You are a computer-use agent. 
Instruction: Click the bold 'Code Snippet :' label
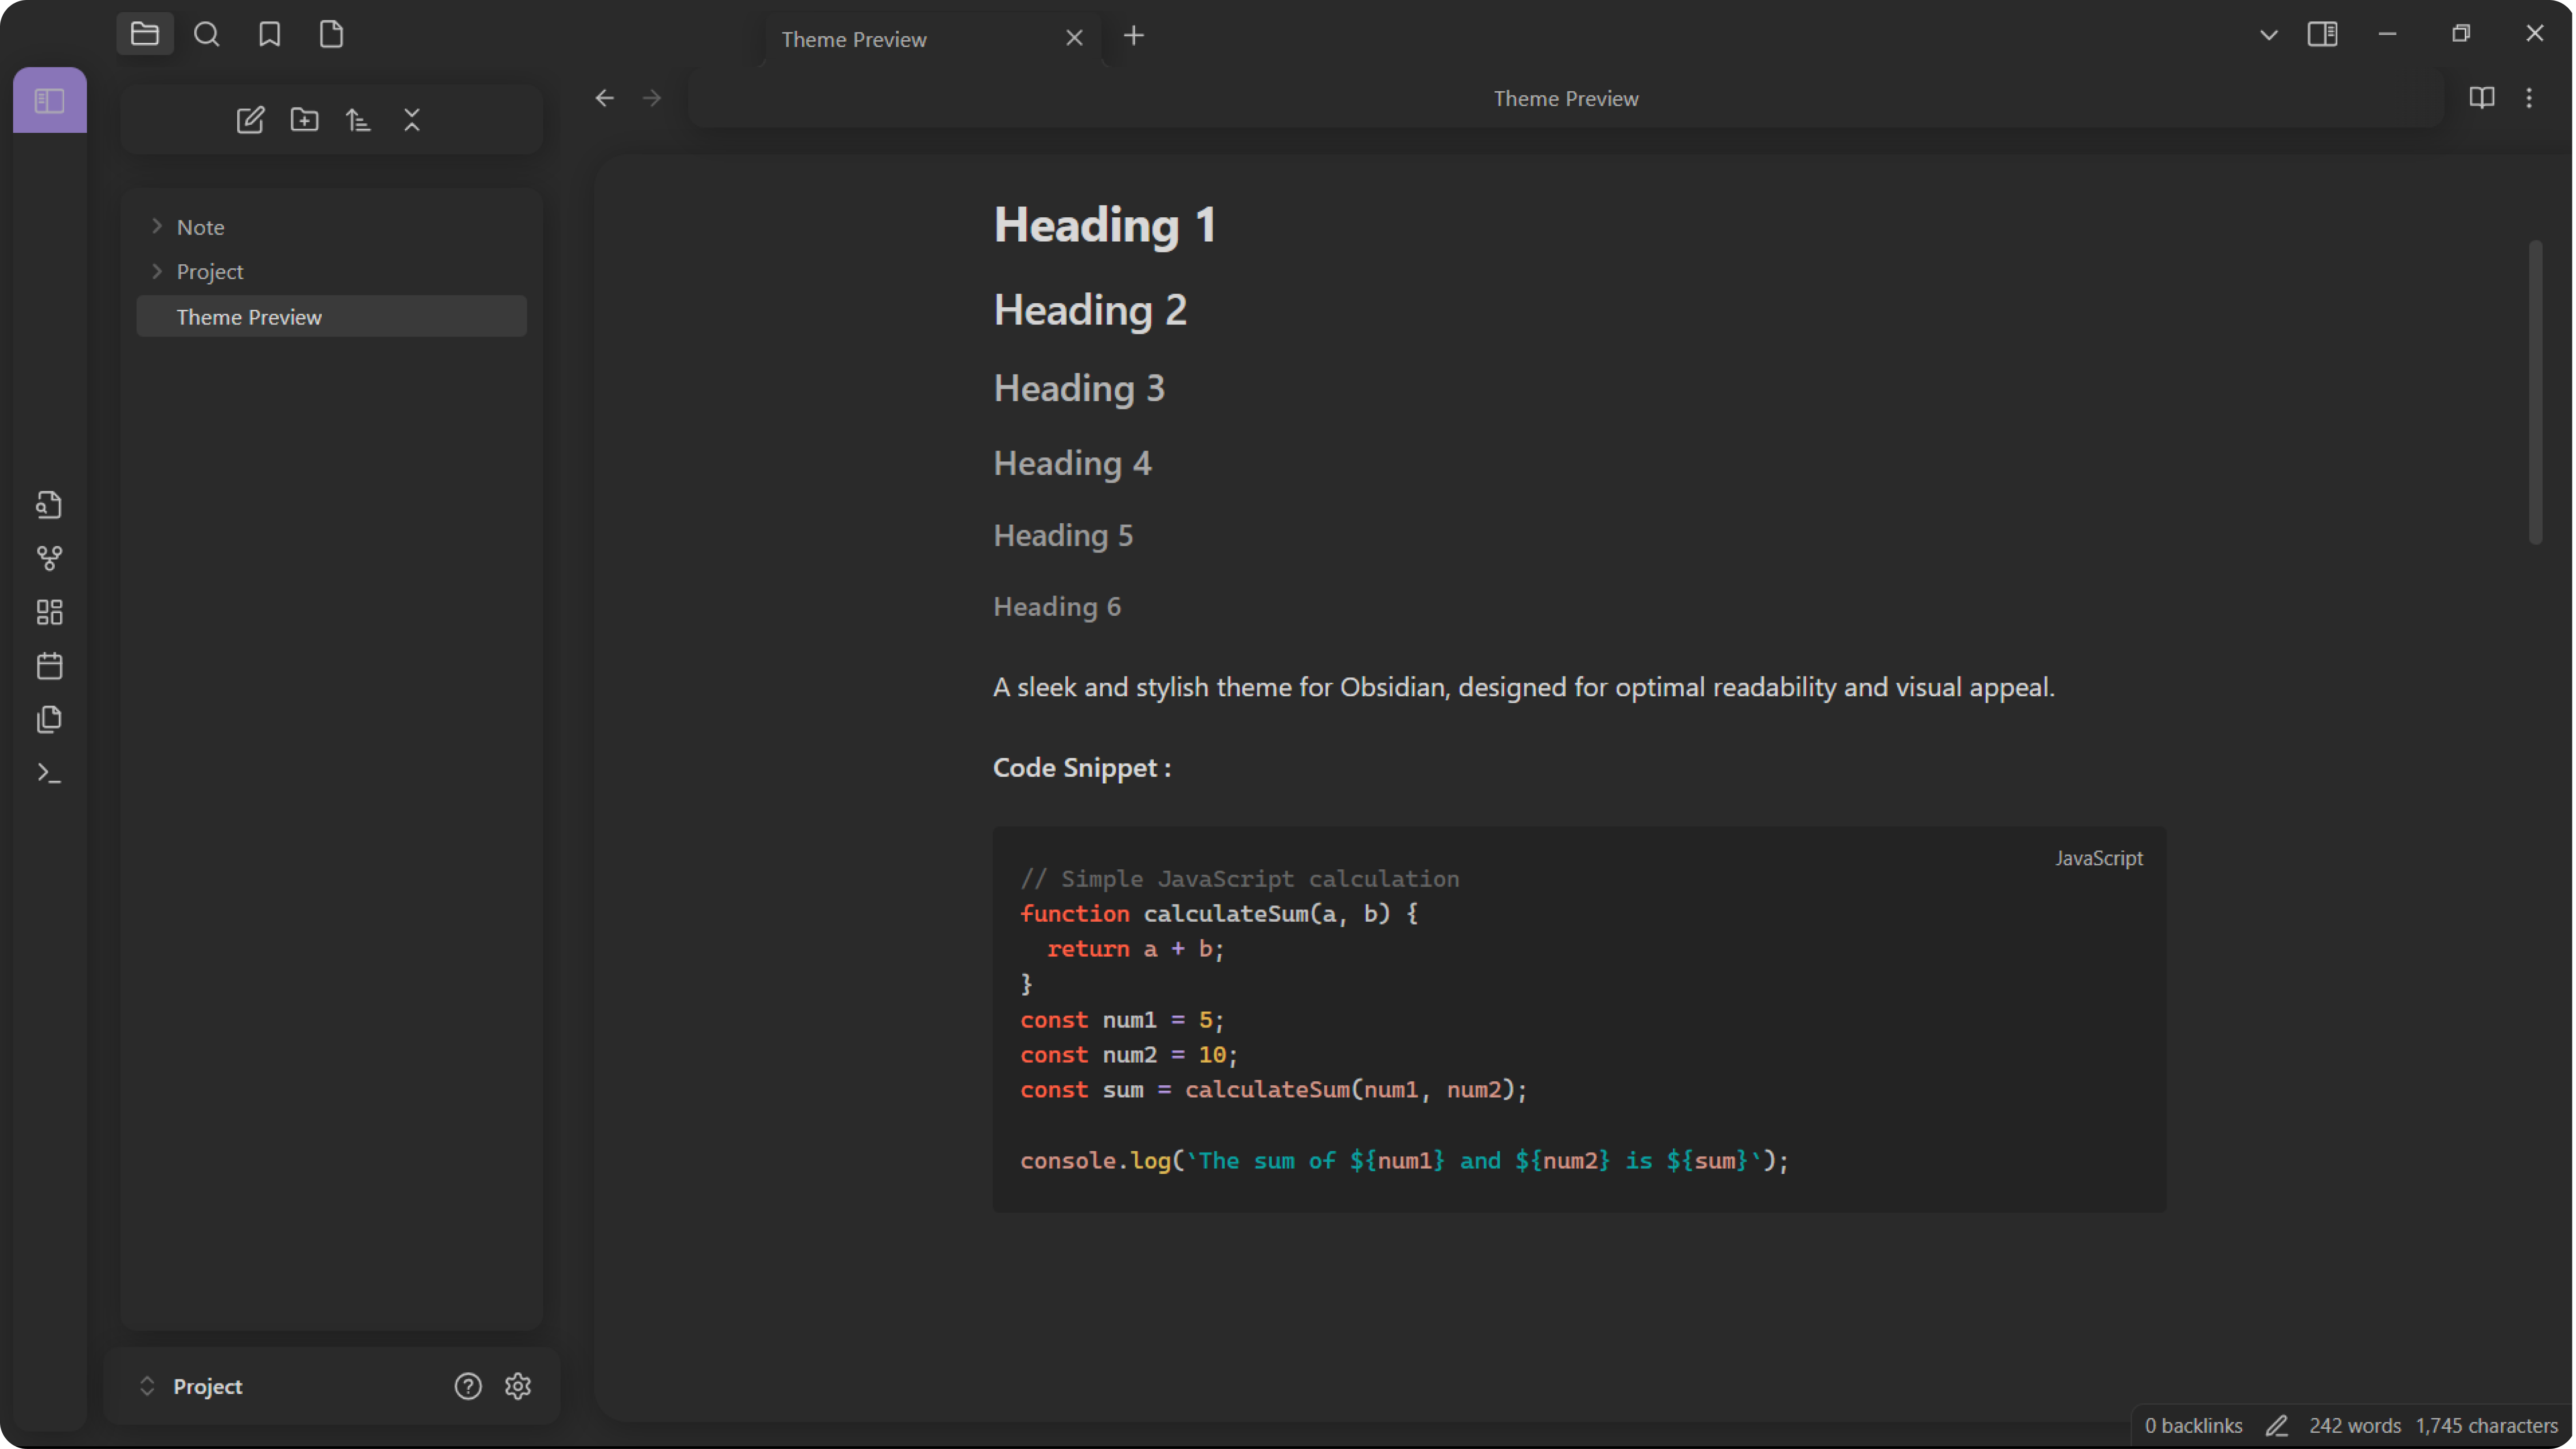coord(1082,768)
